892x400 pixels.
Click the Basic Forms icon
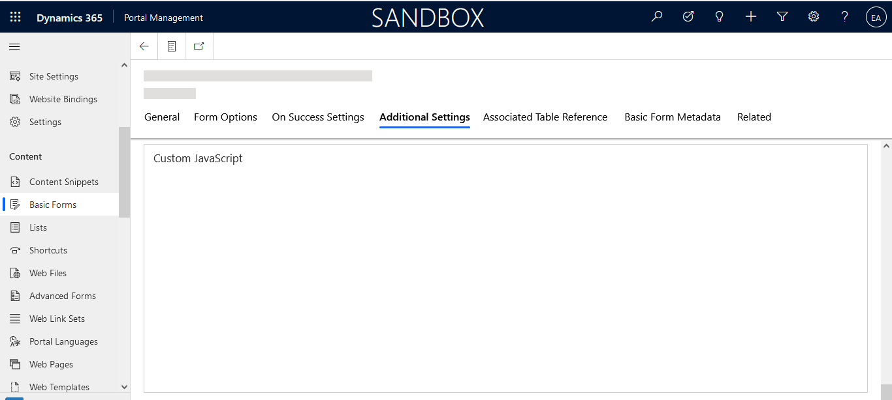click(15, 205)
